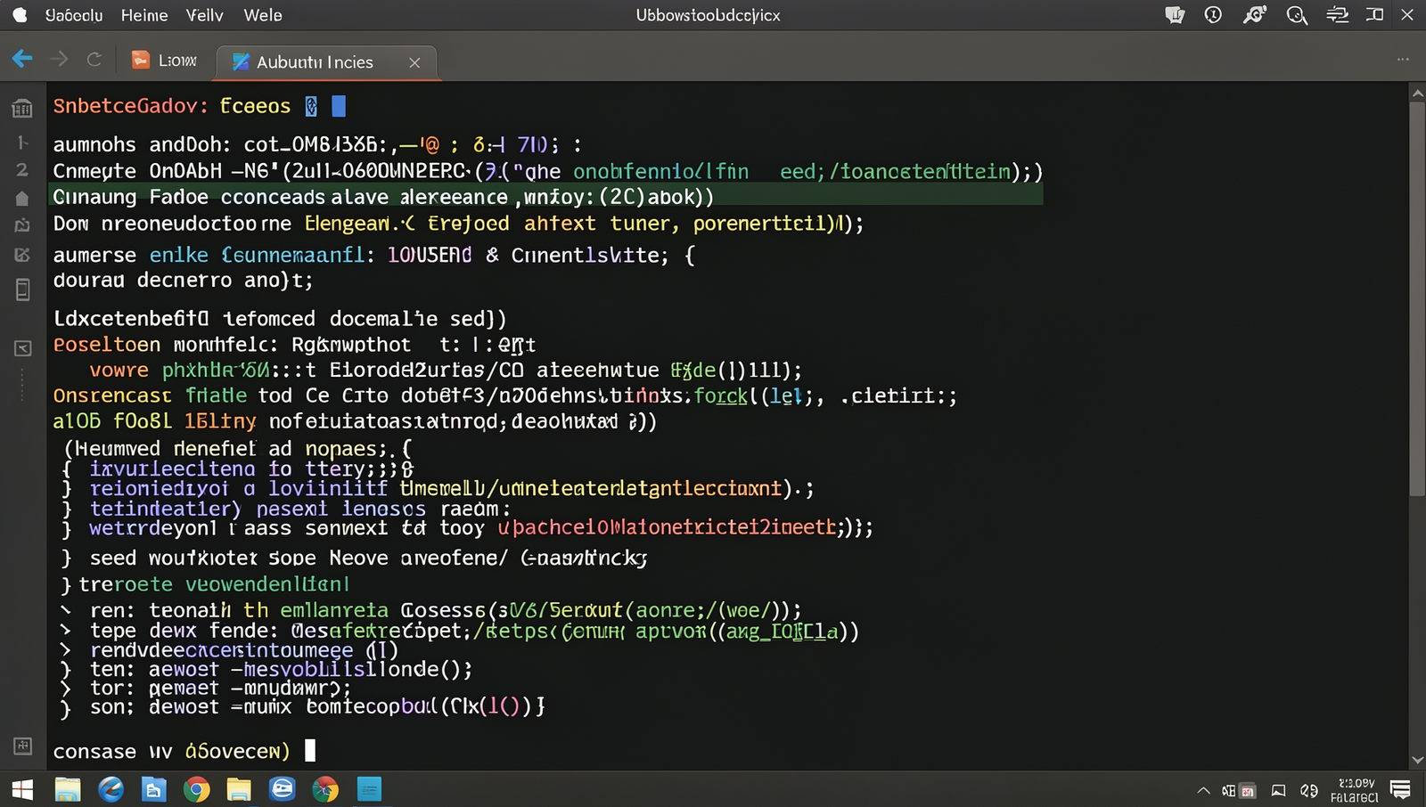
Task: Click the 'SnbetceGadov:' header text
Action: [x=130, y=106]
